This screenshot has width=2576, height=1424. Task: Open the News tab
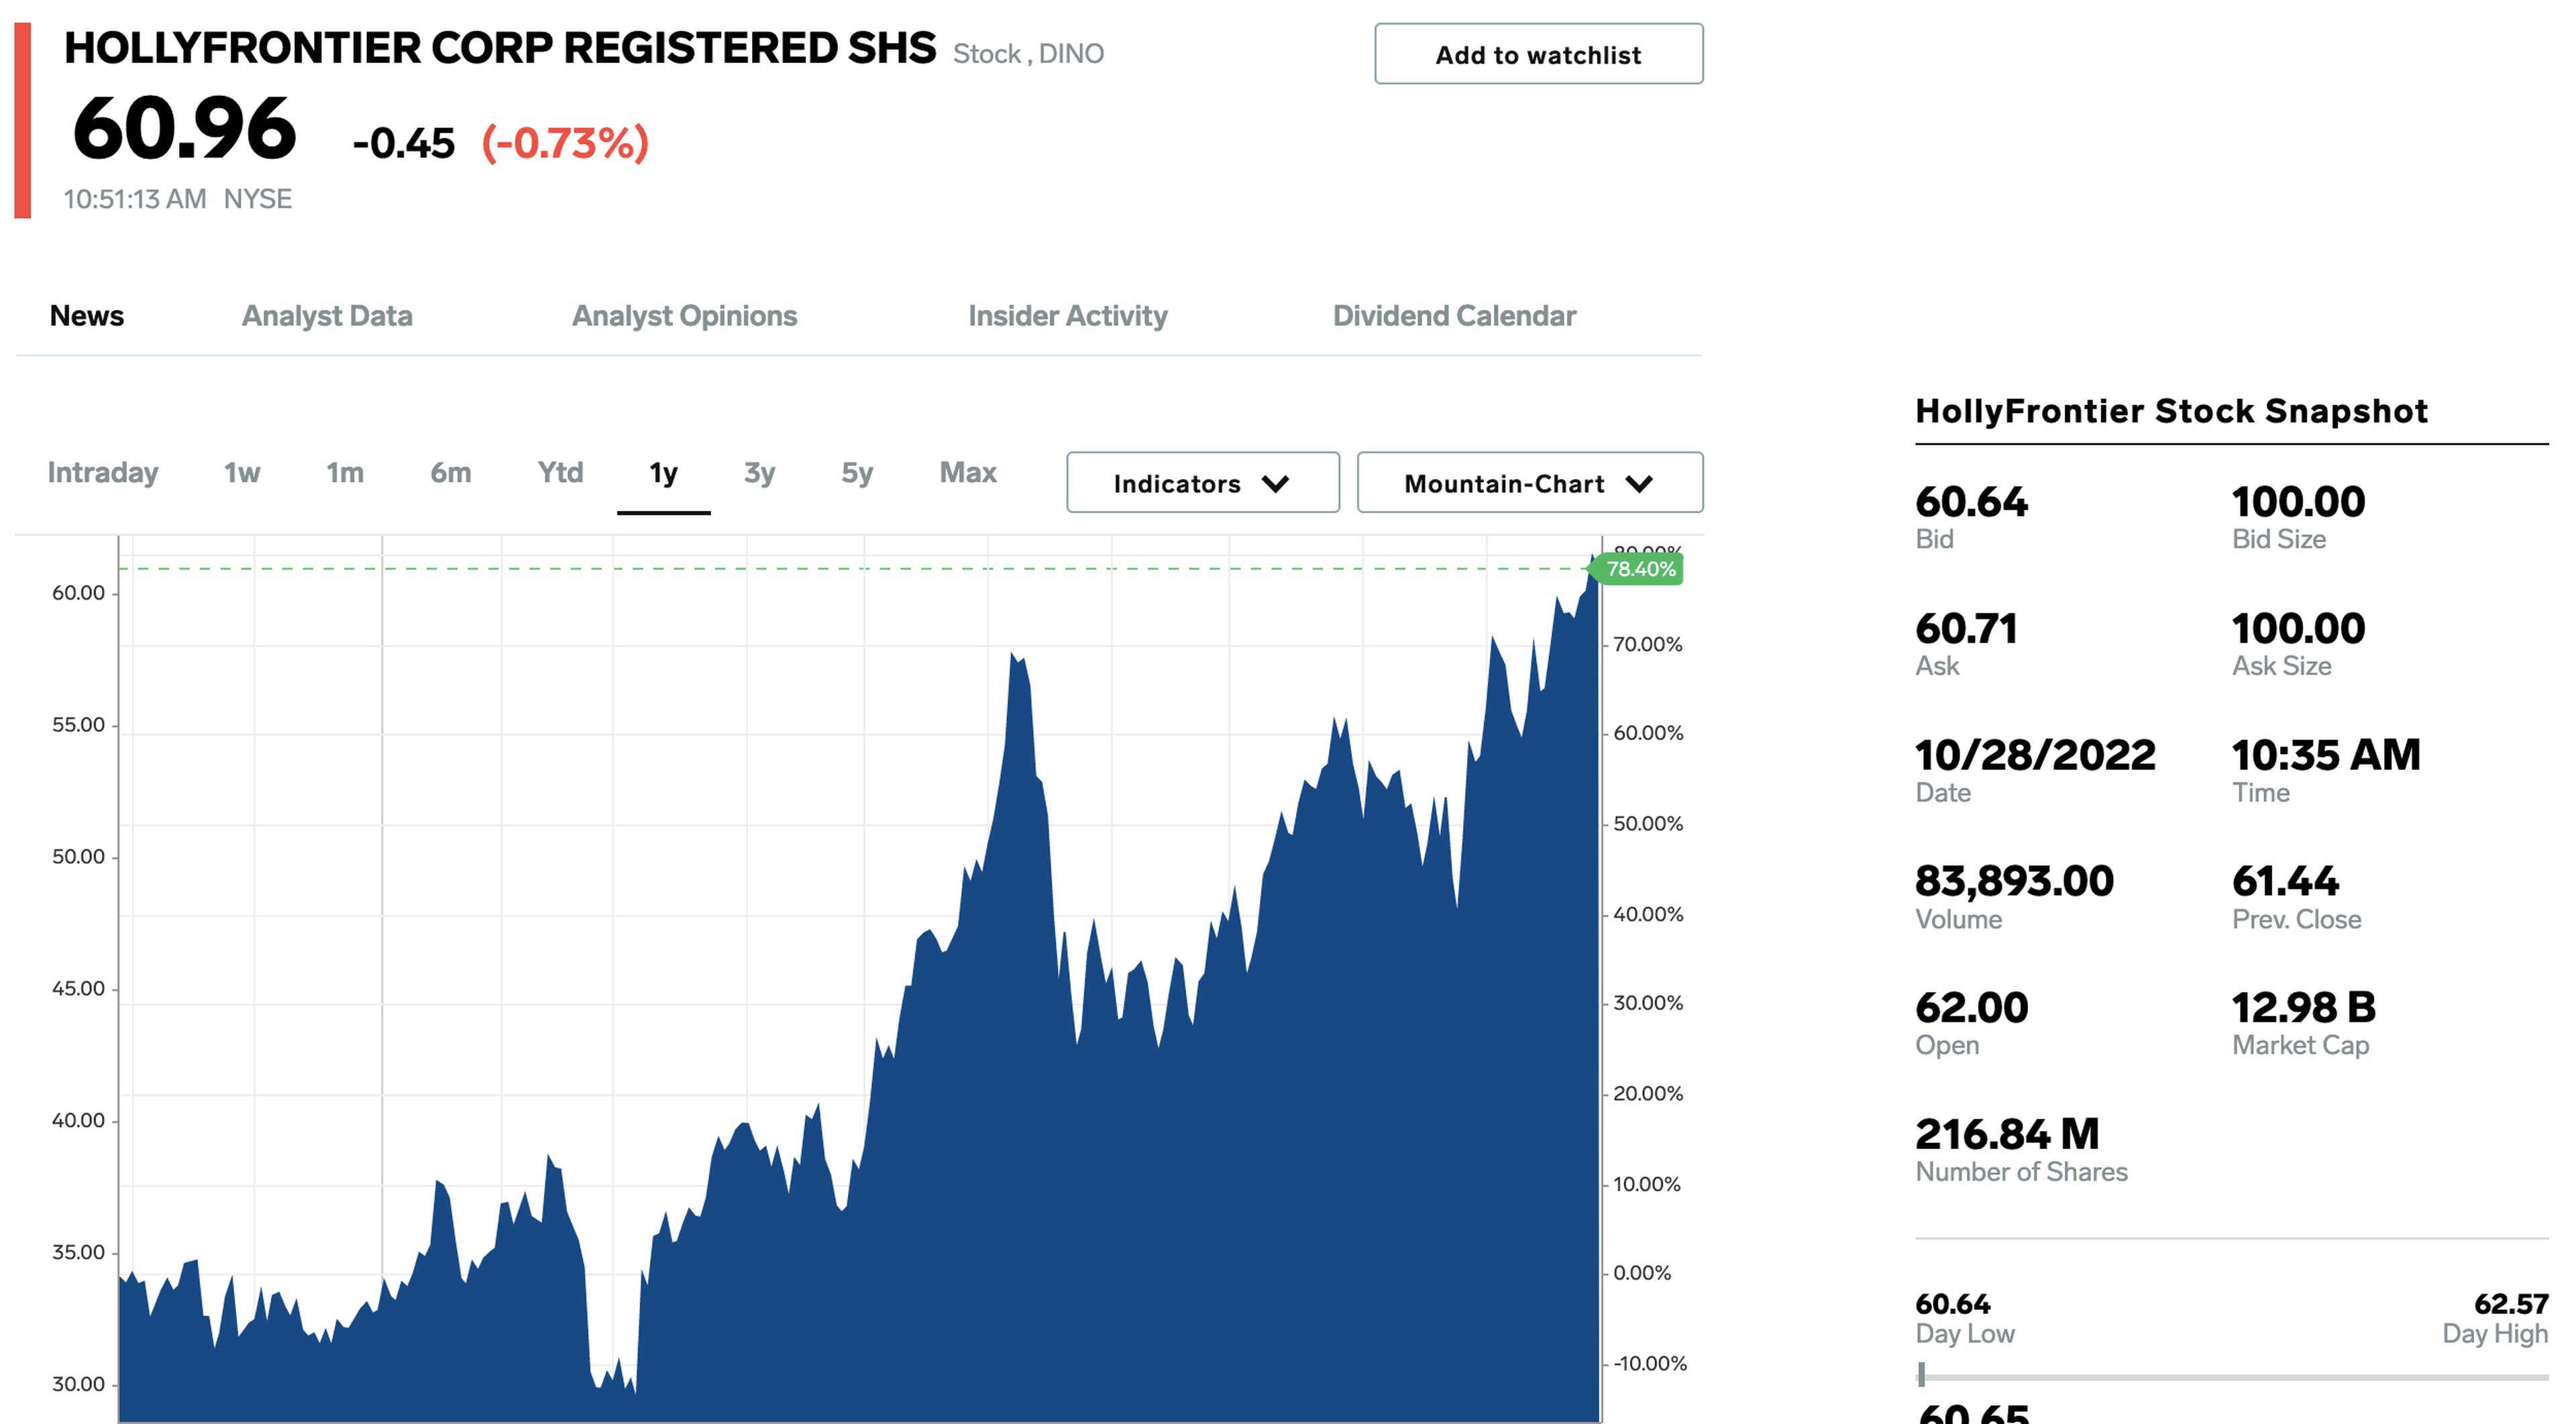coord(87,316)
